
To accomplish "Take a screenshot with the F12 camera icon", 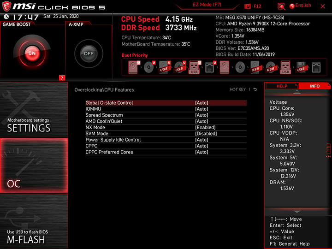I will pyautogui.click(x=247, y=6).
